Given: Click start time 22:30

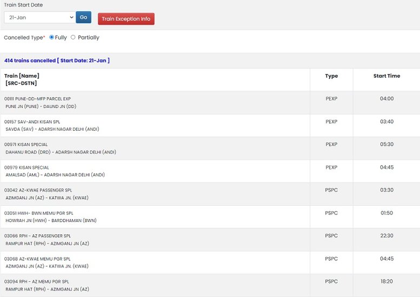Looking at the screenshot, I should 387,236.
